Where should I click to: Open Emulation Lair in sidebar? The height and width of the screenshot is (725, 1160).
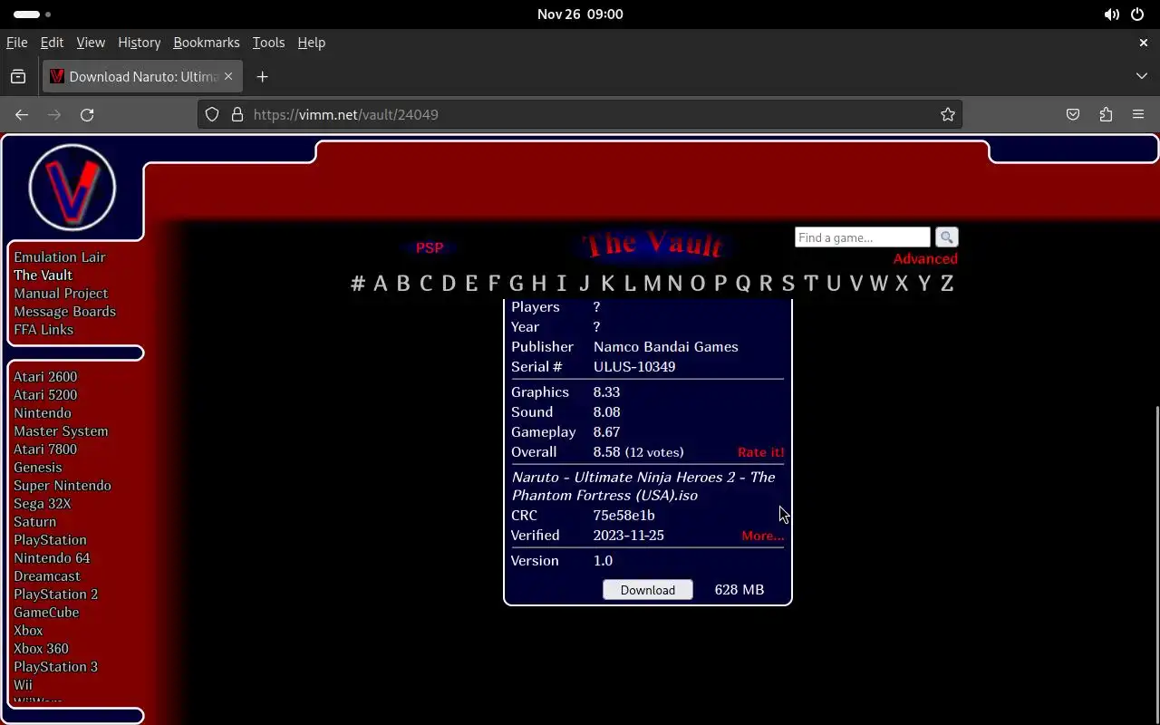pos(60,257)
